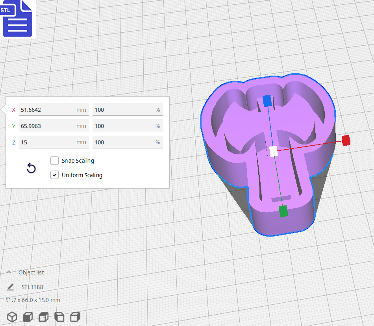This screenshot has height=326, width=374.
Task: Click the X dimension field showing 51.6642
Action: pos(54,109)
